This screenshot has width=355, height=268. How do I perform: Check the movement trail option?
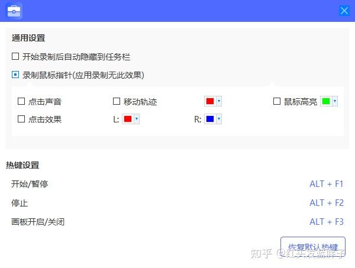coord(117,101)
